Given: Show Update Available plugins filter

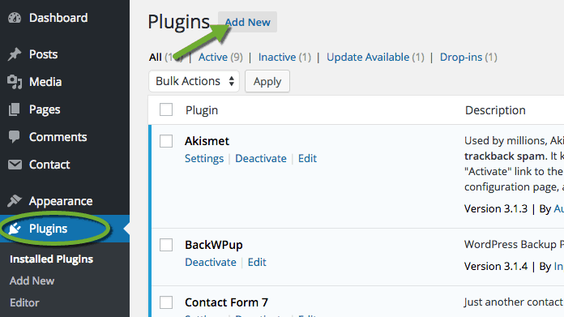Looking at the screenshot, I should [368, 58].
